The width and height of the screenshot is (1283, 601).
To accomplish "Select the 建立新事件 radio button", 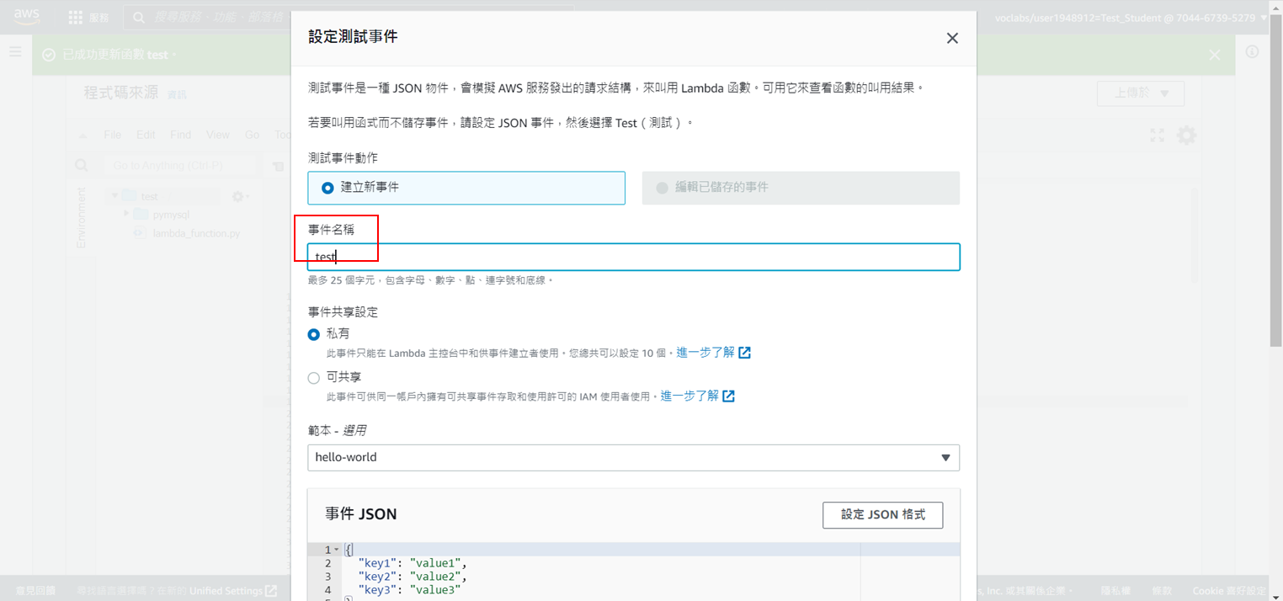I will (327, 188).
